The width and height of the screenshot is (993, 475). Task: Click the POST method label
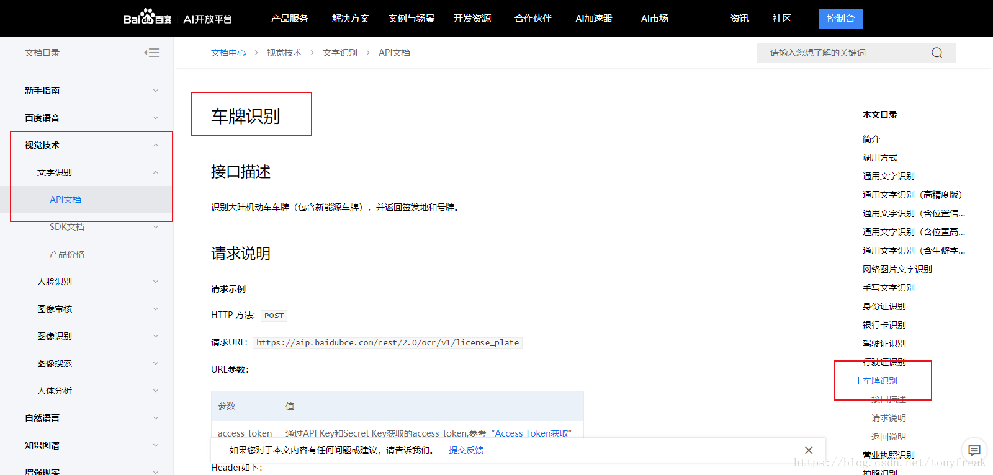pyautogui.click(x=274, y=316)
